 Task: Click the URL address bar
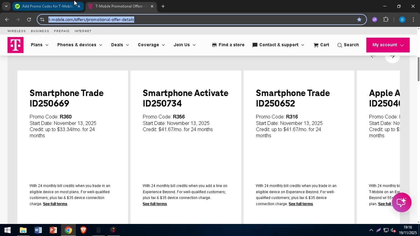coord(196,20)
